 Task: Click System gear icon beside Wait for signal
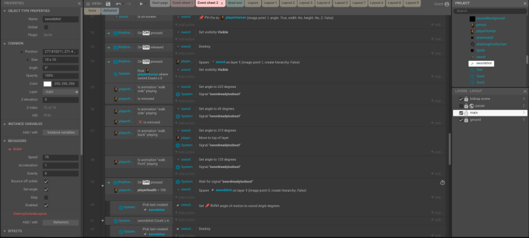click(x=178, y=182)
